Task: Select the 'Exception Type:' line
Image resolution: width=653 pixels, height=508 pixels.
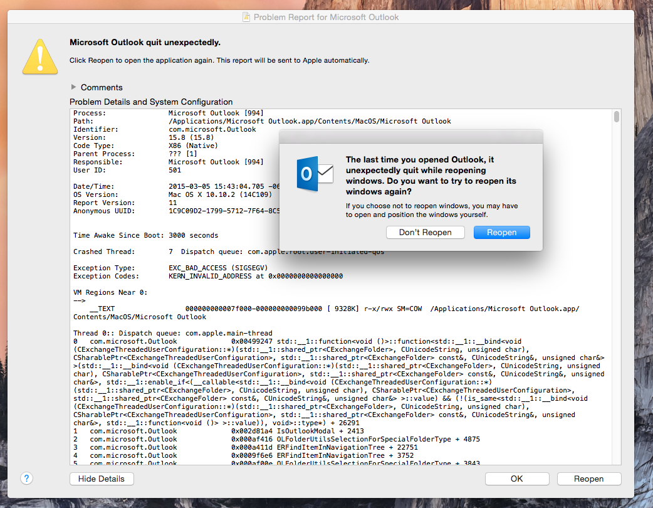Action: pos(170,268)
